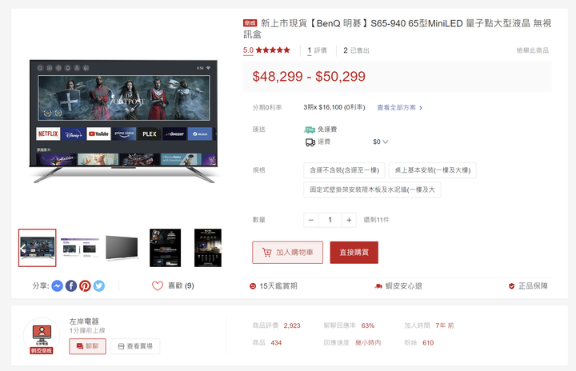Click the red 商城 badge beside title
The image size is (576, 371).
coord(250,23)
